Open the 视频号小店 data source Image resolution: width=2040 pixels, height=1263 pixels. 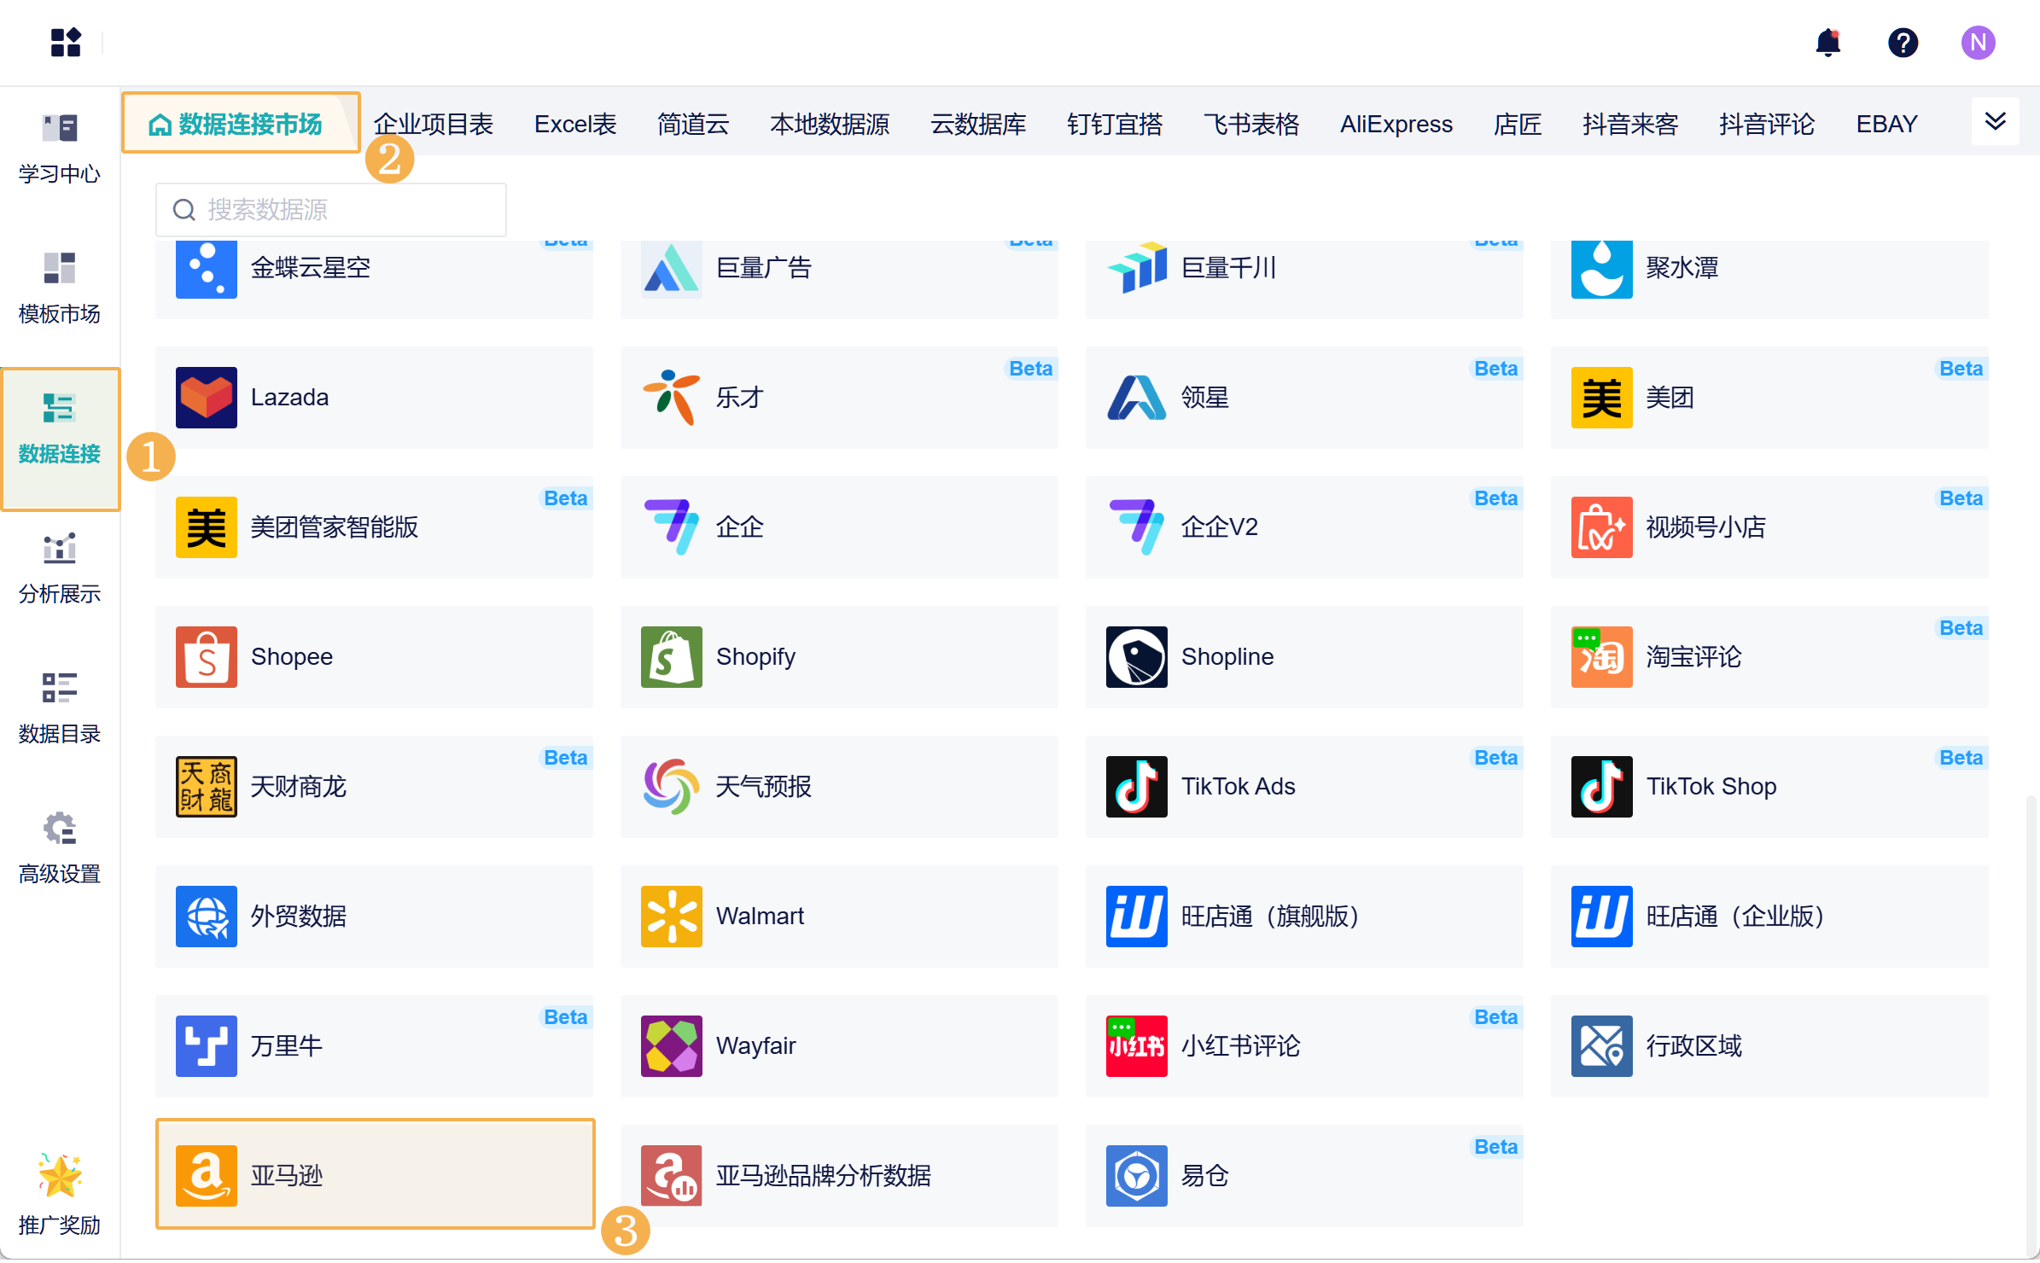pyautogui.click(x=1769, y=527)
